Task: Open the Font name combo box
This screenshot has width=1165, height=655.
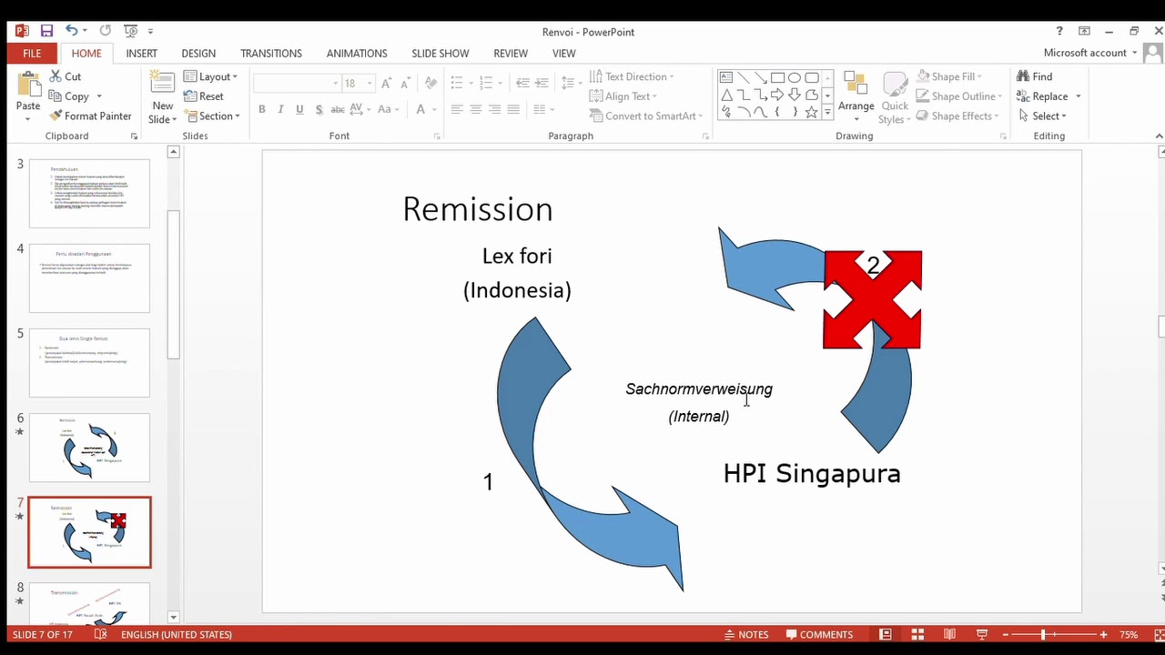Action: point(297,83)
